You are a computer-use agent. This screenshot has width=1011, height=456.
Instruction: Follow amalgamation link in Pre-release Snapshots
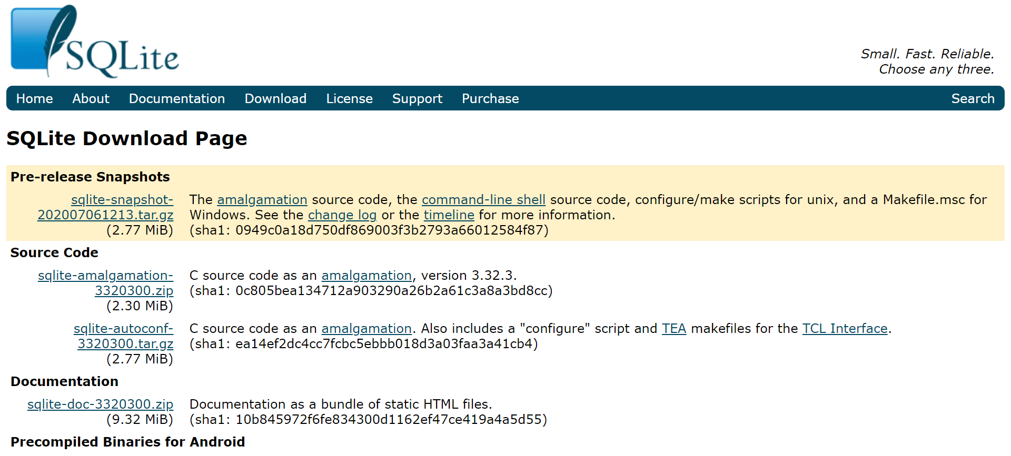(262, 200)
